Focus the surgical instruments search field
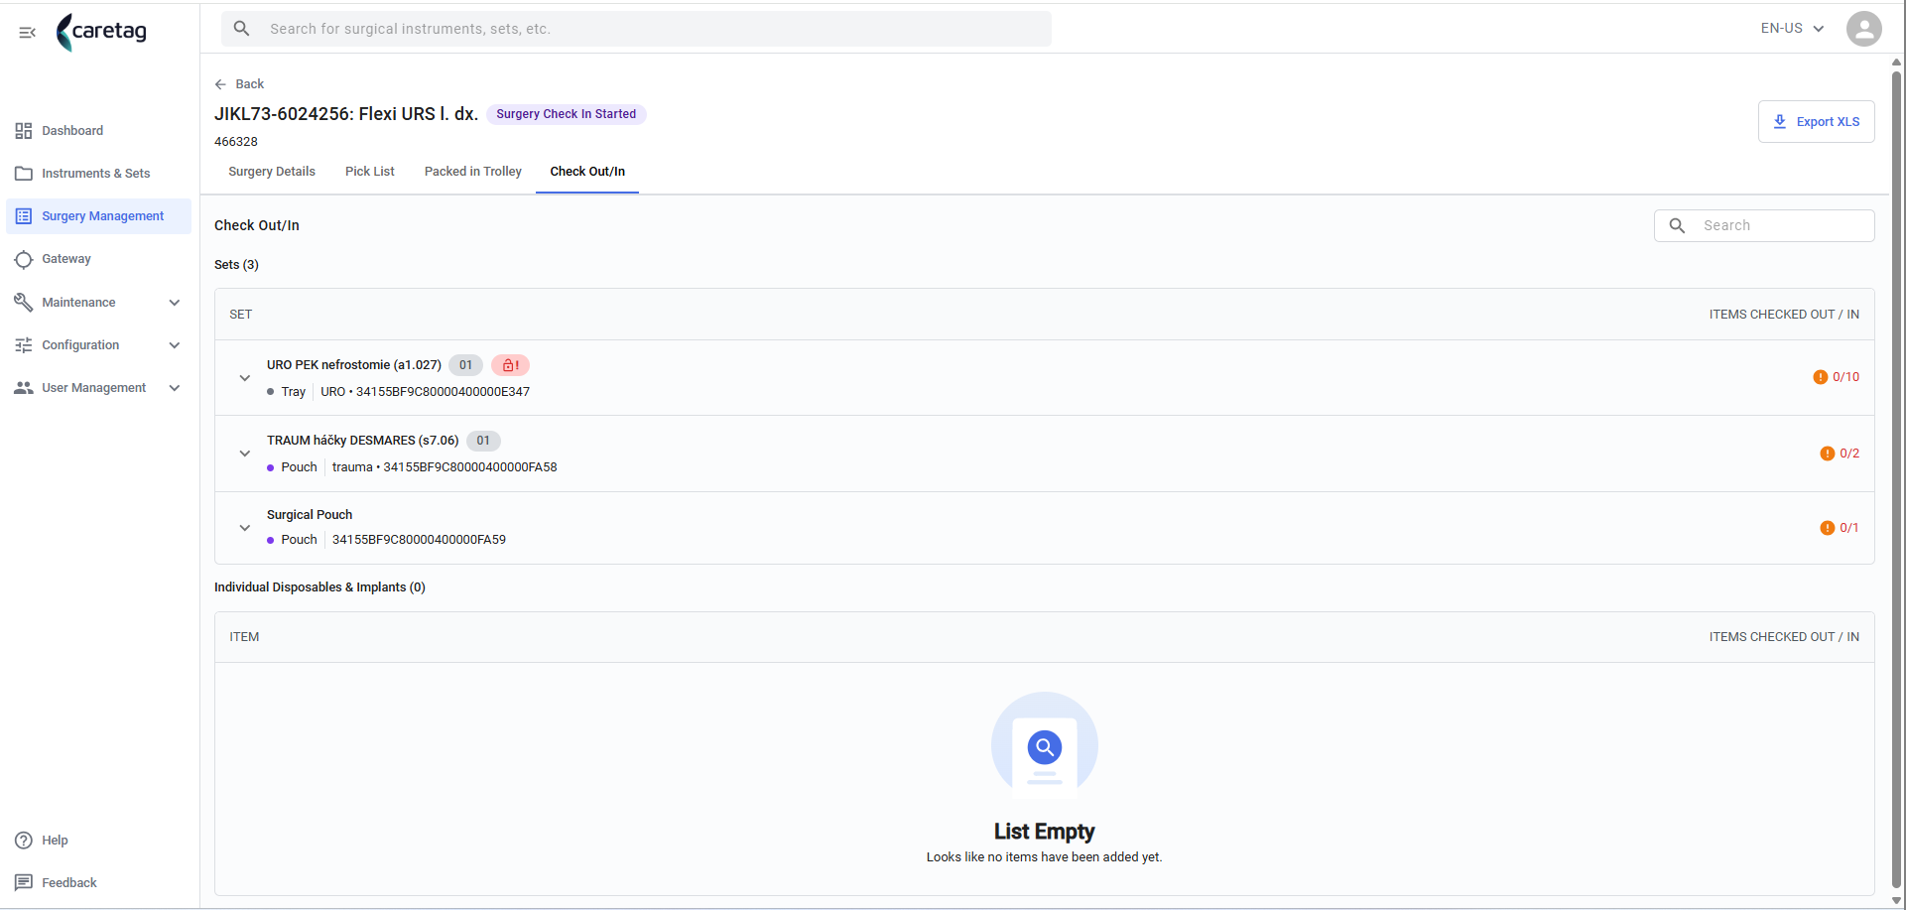The image size is (1906, 910). pos(636,29)
